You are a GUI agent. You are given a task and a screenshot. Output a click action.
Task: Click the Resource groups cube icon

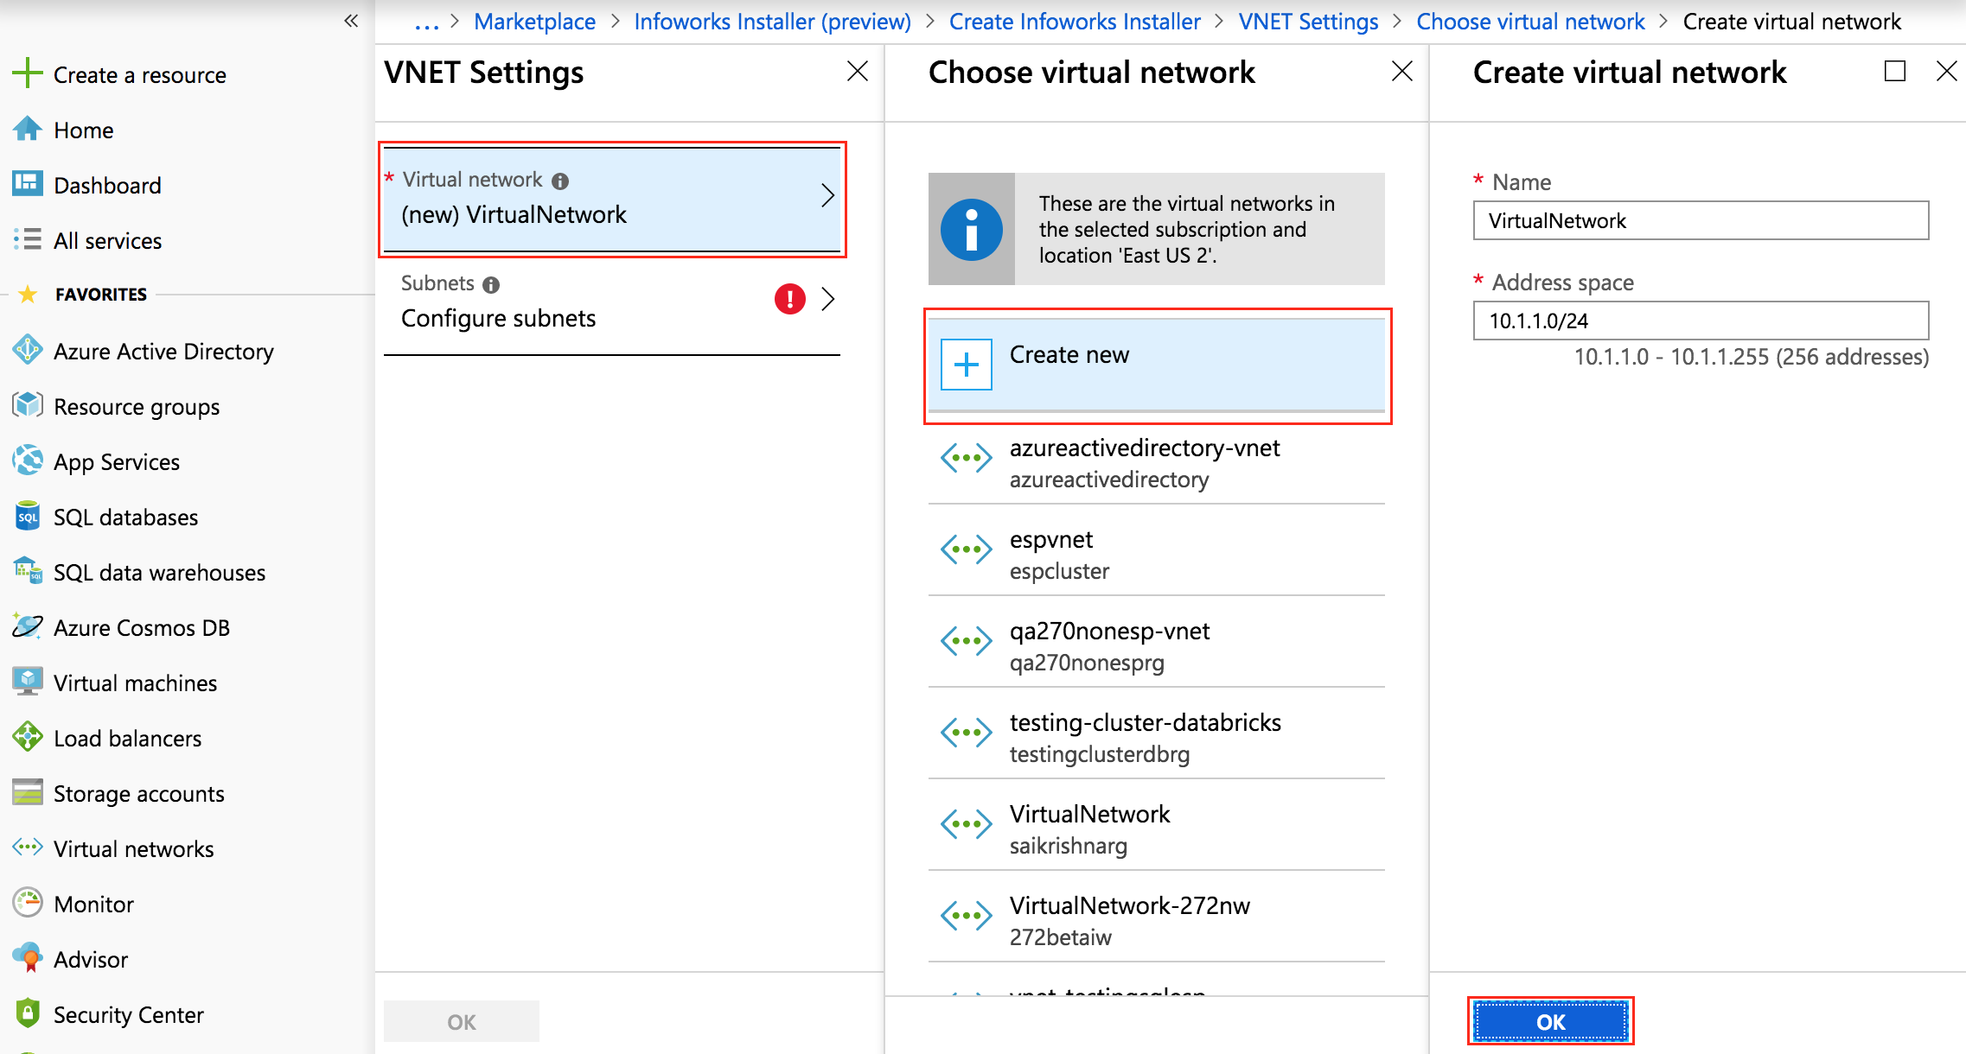[28, 405]
